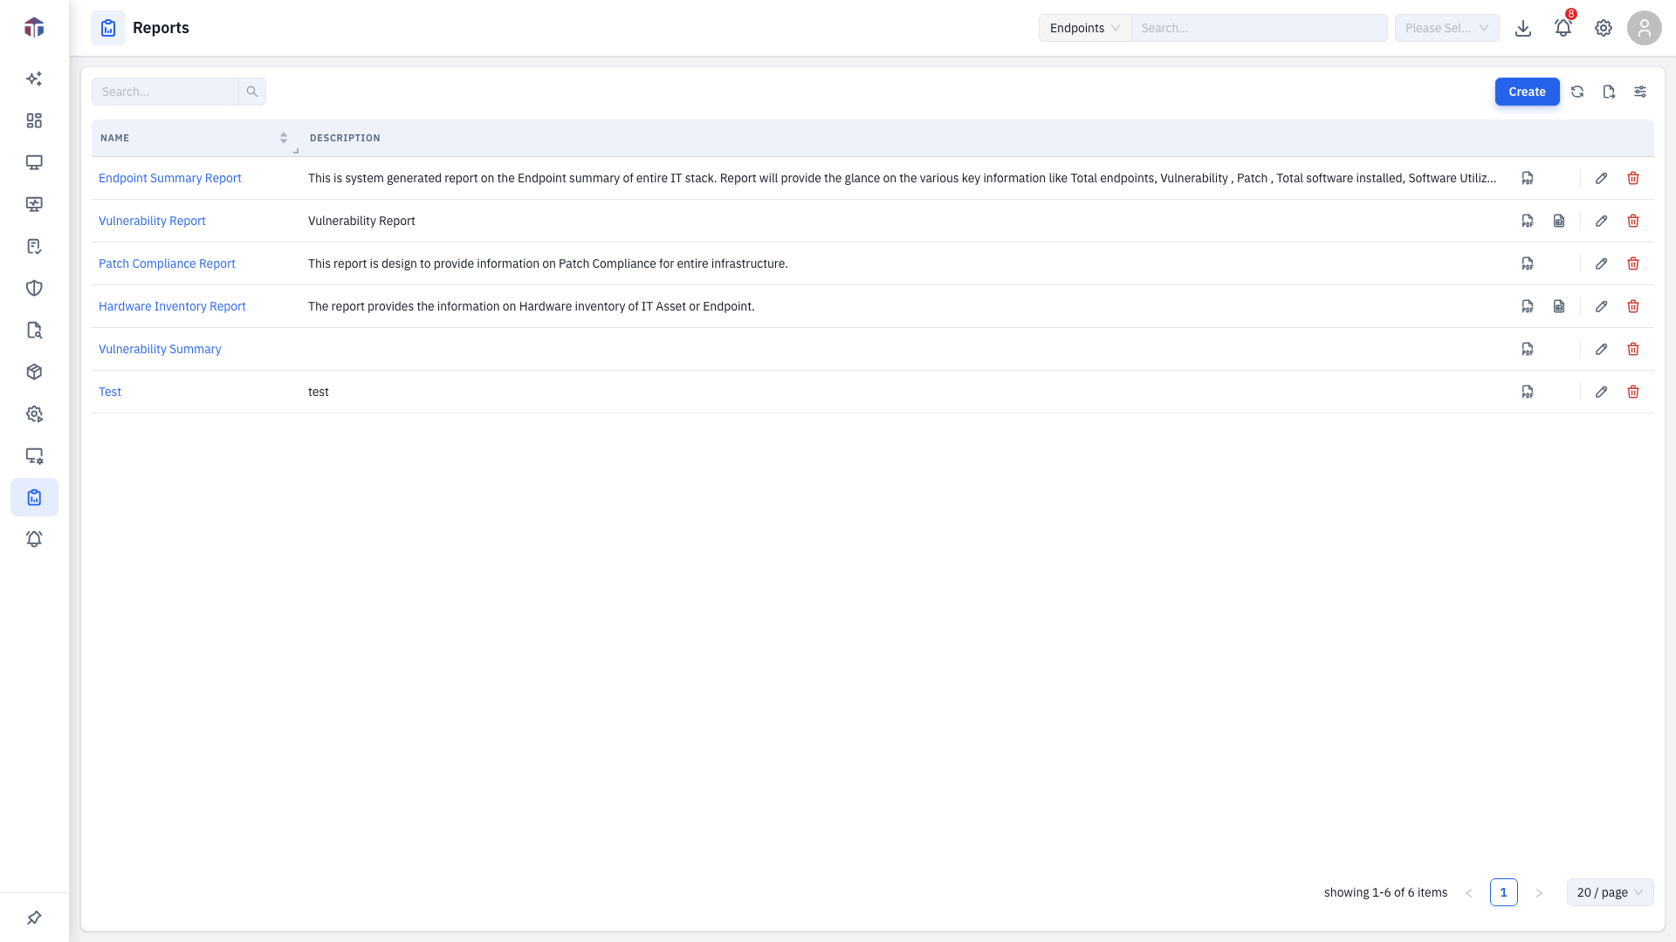1676x942 pixels.
Task: Download CSV file for Vulnerability Report
Action: [x=1559, y=221]
